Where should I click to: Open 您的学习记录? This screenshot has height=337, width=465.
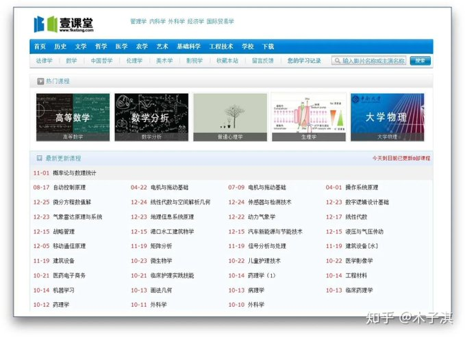pos(304,61)
